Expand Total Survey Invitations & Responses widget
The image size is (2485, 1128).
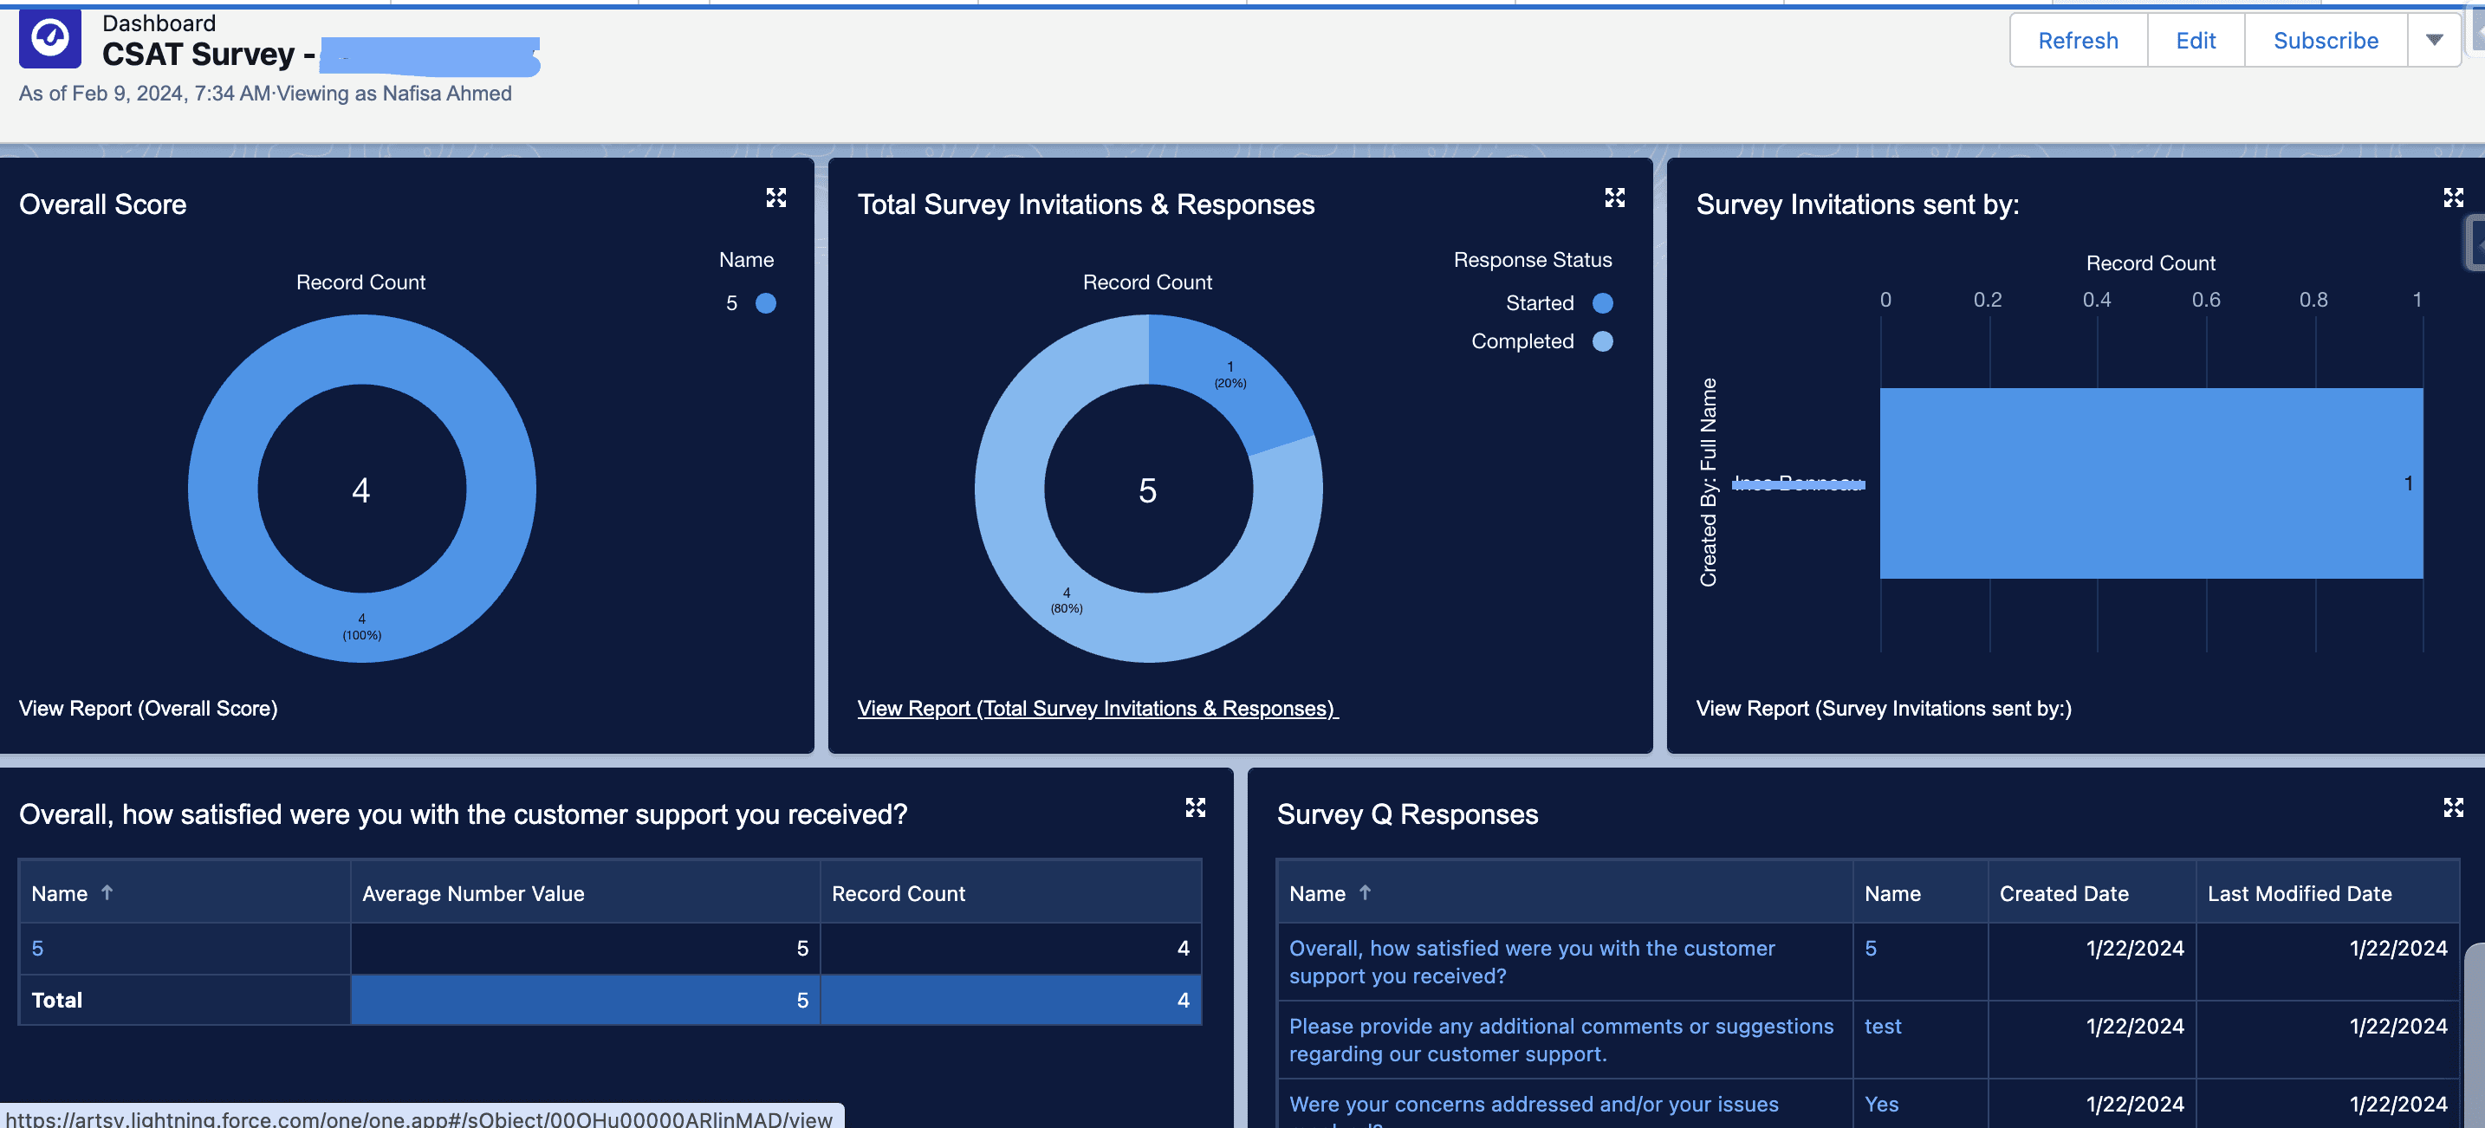pos(1614,198)
